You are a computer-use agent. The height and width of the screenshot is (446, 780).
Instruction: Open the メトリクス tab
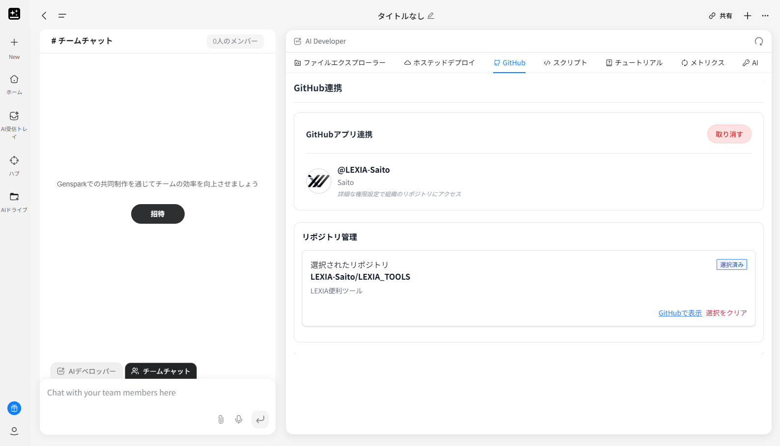click(x=703, y=63)
